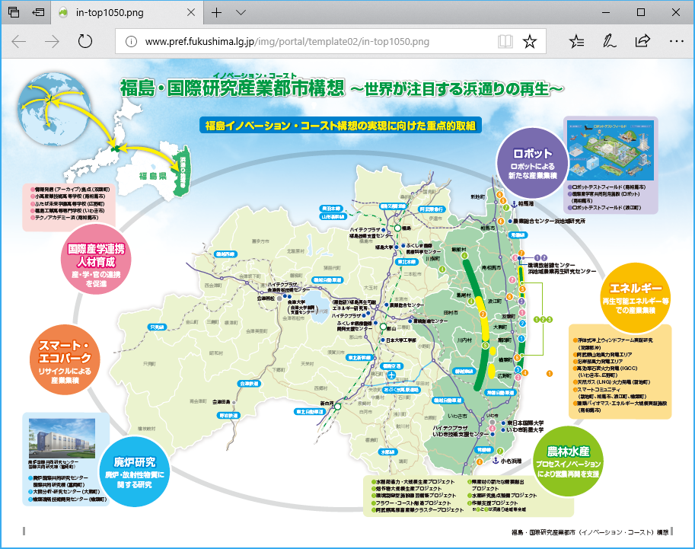Screen dimensions: 695x549
Task: Refresh the current page
Action: (85, 41)
